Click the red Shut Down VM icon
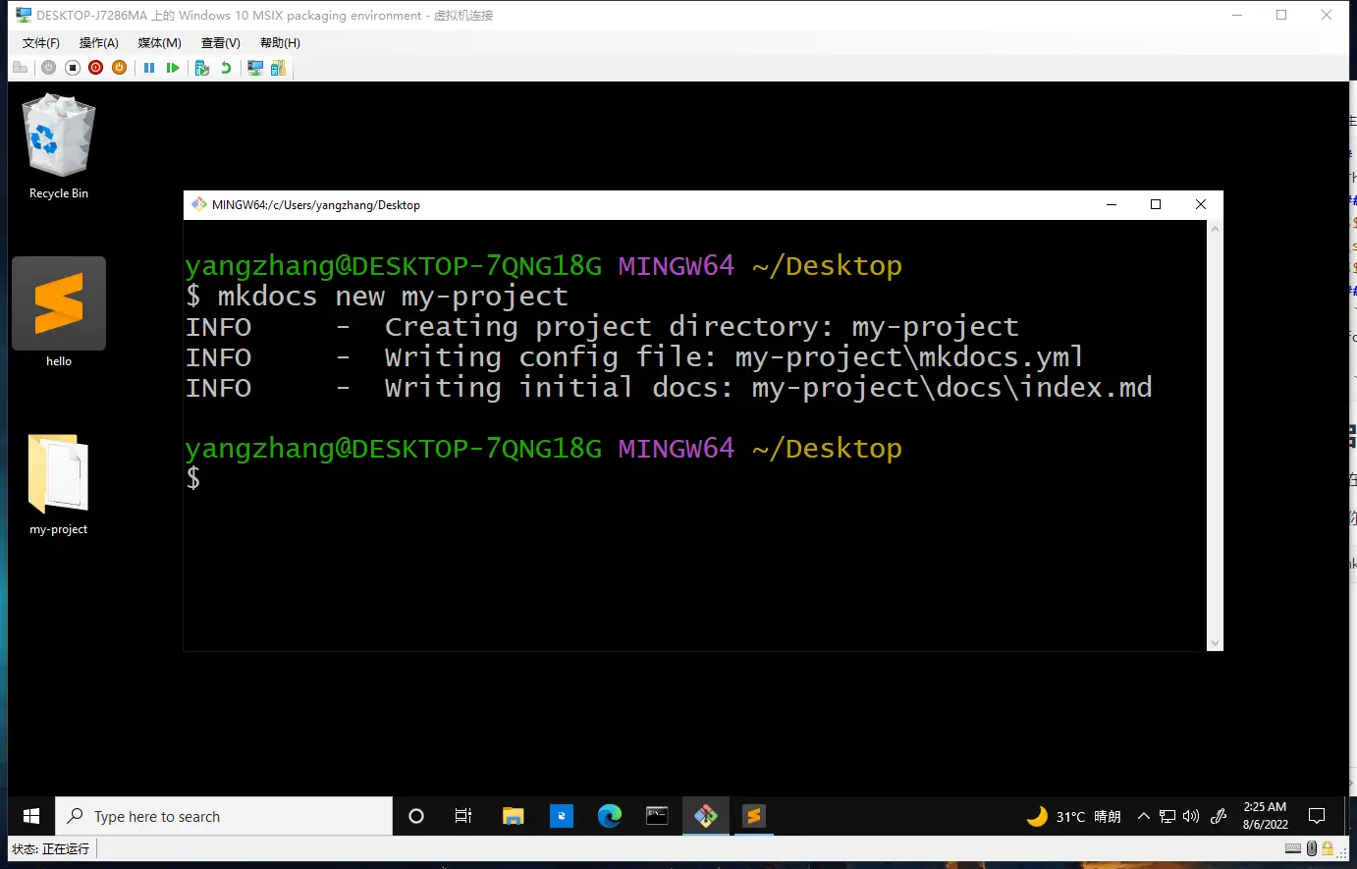Screen dimensions: 1357x869 (x=95, y=68)
